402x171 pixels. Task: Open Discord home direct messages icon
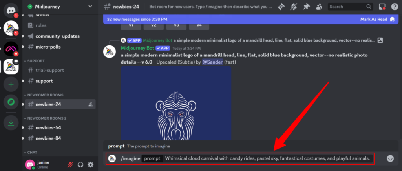tap(11, 9)
